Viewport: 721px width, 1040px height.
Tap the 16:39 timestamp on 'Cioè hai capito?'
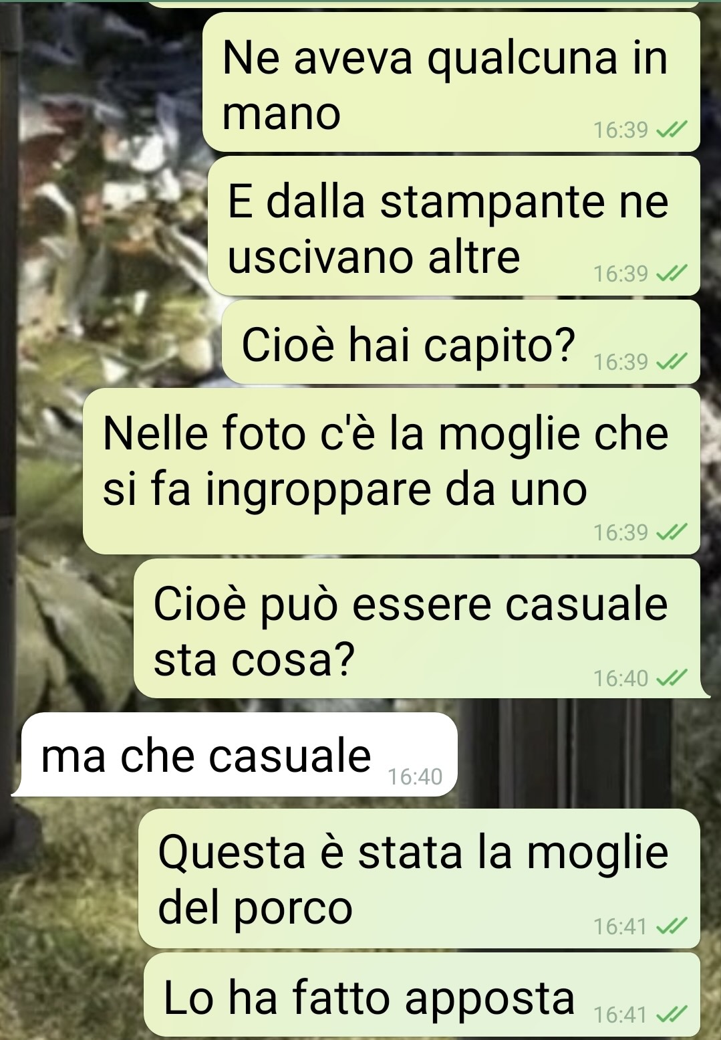621,362
